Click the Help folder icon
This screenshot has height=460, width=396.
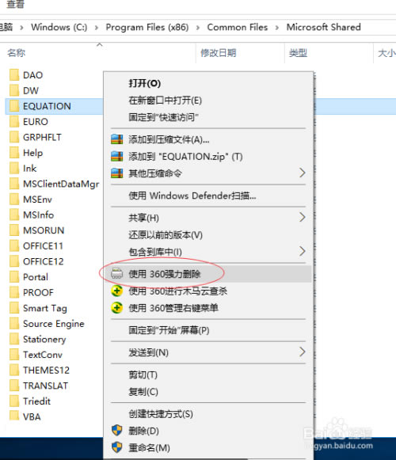point(14,153)
